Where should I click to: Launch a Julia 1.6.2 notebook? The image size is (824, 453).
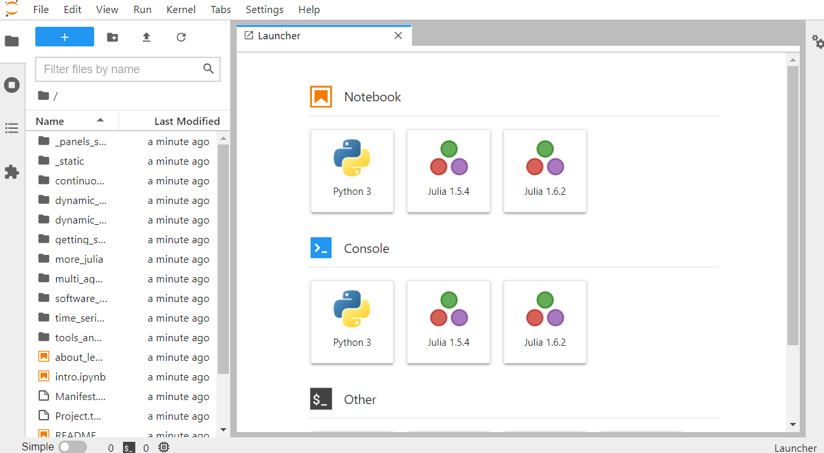(x=545, y=170)
